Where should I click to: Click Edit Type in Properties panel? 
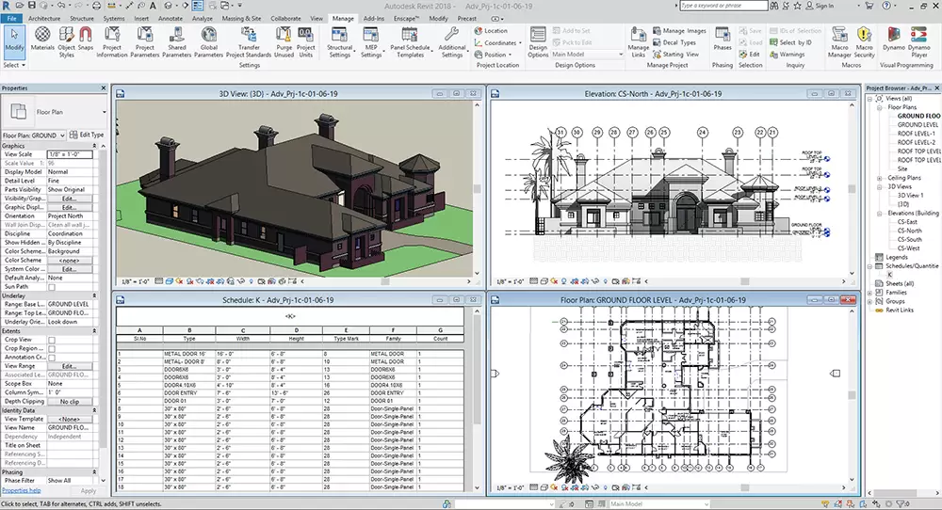point(87,135)
